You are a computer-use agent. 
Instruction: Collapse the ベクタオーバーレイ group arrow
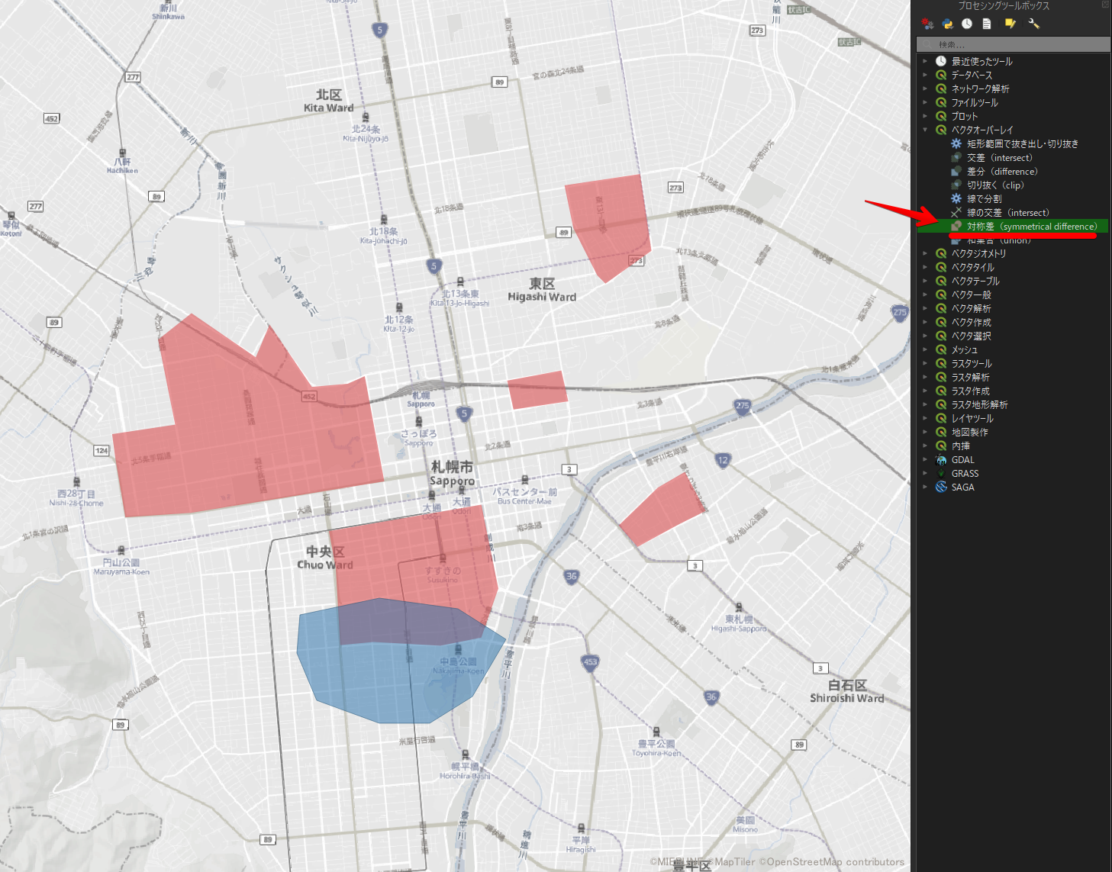click(x=926, y=130)
